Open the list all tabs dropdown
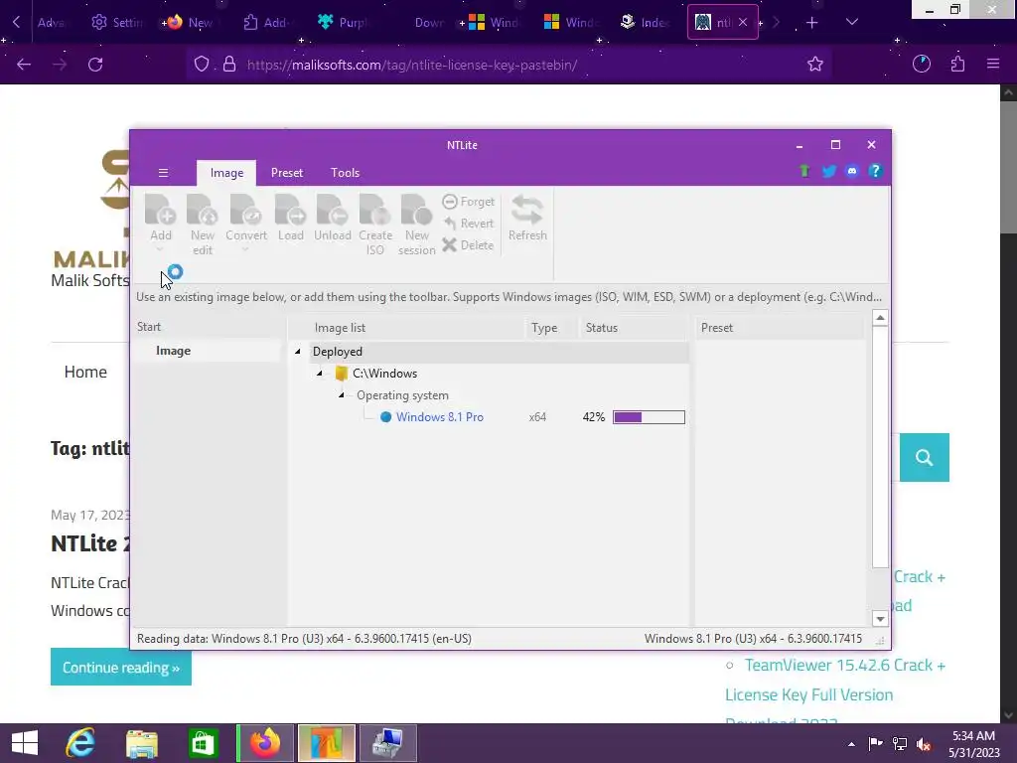This screenshot has width=1017, height=763. click(852, 23)
